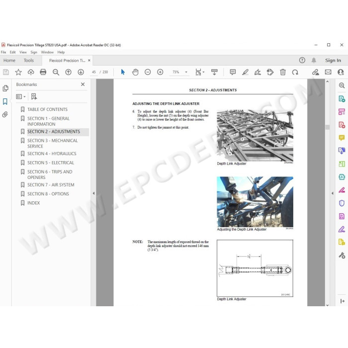This screenshot has width=348, height=348.
Task: Go to SECTION 5 - ELECTRICAL bookmark
Action: pos(51,163)
